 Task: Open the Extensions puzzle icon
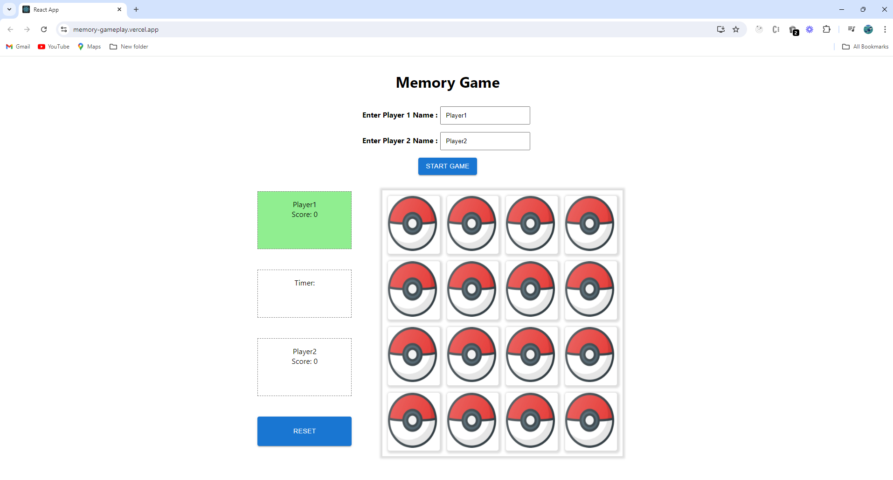click(826, 29)
